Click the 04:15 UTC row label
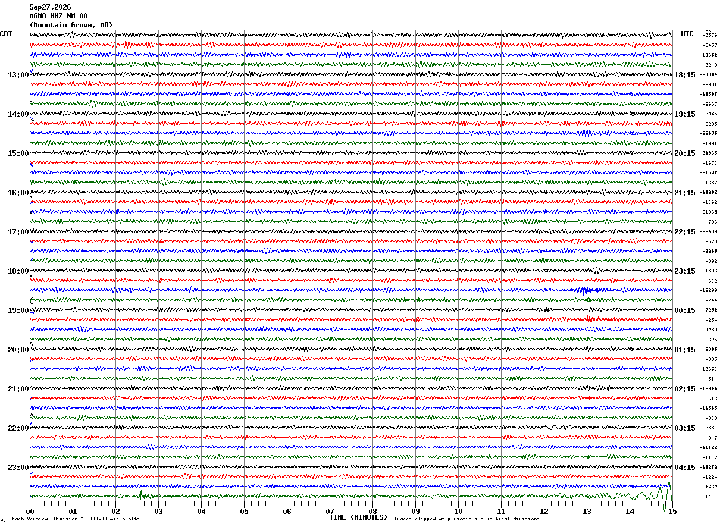The width and height of the screenshot is (720, 527). [x=685, y=468]
